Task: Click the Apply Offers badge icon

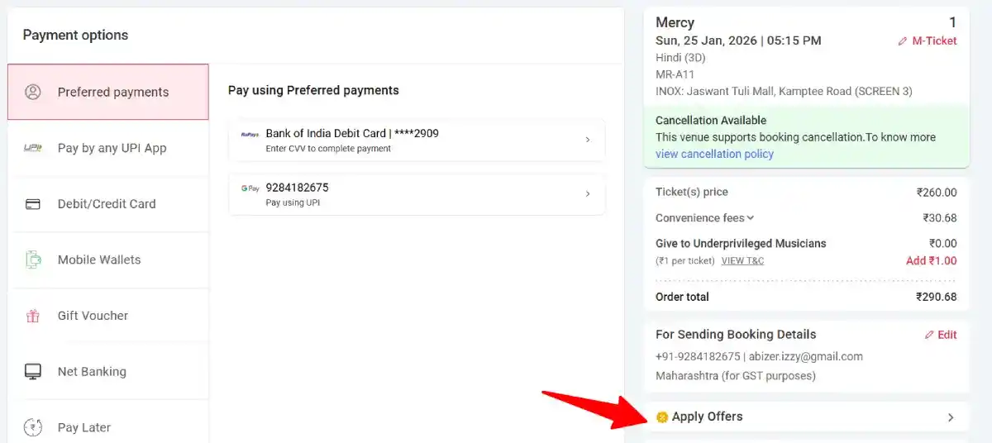Action: tap(661, 417)
